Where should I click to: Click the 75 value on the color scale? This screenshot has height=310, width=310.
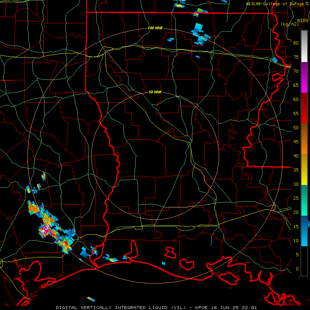point(296,57)
